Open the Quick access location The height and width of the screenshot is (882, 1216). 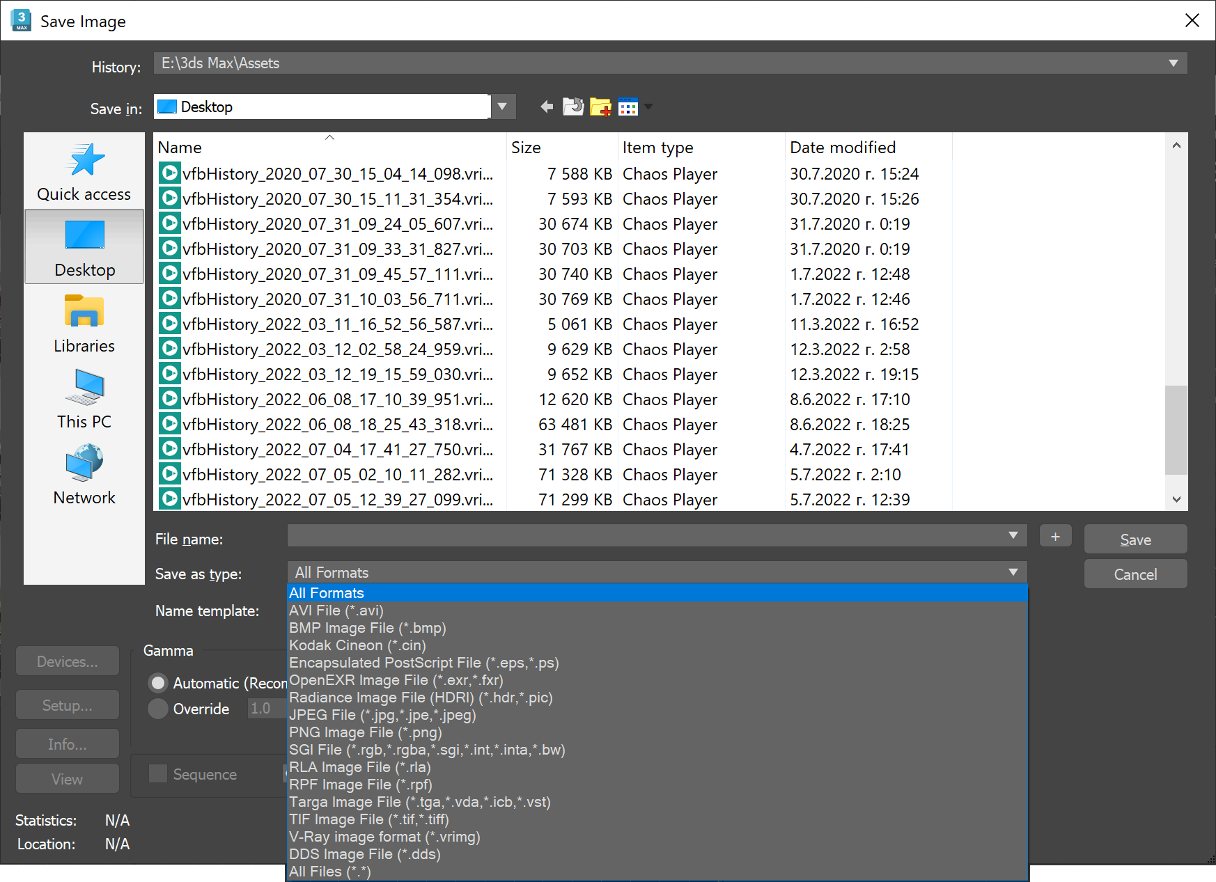(84, 171)
